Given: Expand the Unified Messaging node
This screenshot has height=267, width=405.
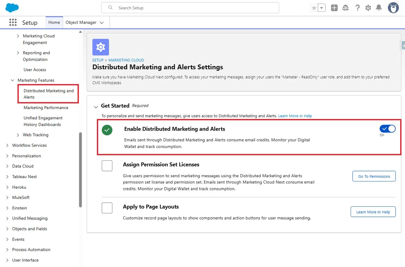Looking at the screenshot, I should click(x=7, y=219).
